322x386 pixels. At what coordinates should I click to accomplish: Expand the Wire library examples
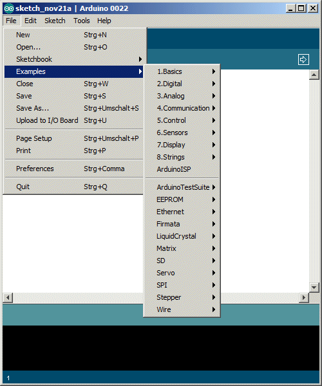[x=182, y=309]
